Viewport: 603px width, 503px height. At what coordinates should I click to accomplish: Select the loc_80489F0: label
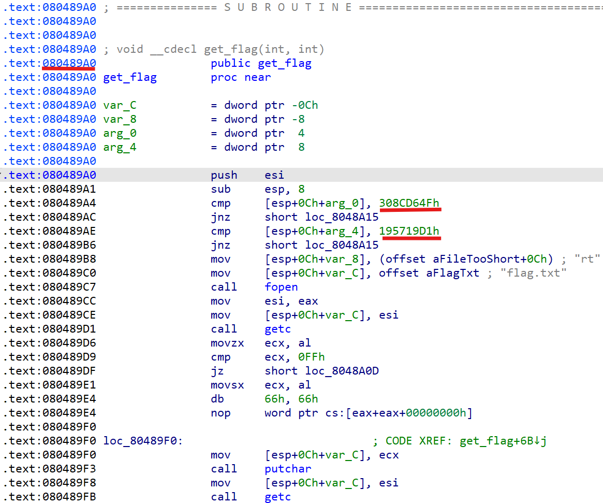pyautogui.click(x=143, y=441)
